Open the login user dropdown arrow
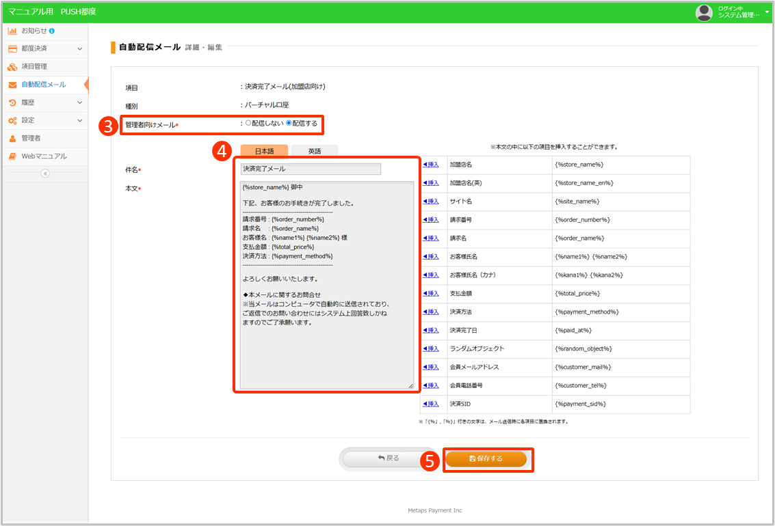 [x=767, y=12]
